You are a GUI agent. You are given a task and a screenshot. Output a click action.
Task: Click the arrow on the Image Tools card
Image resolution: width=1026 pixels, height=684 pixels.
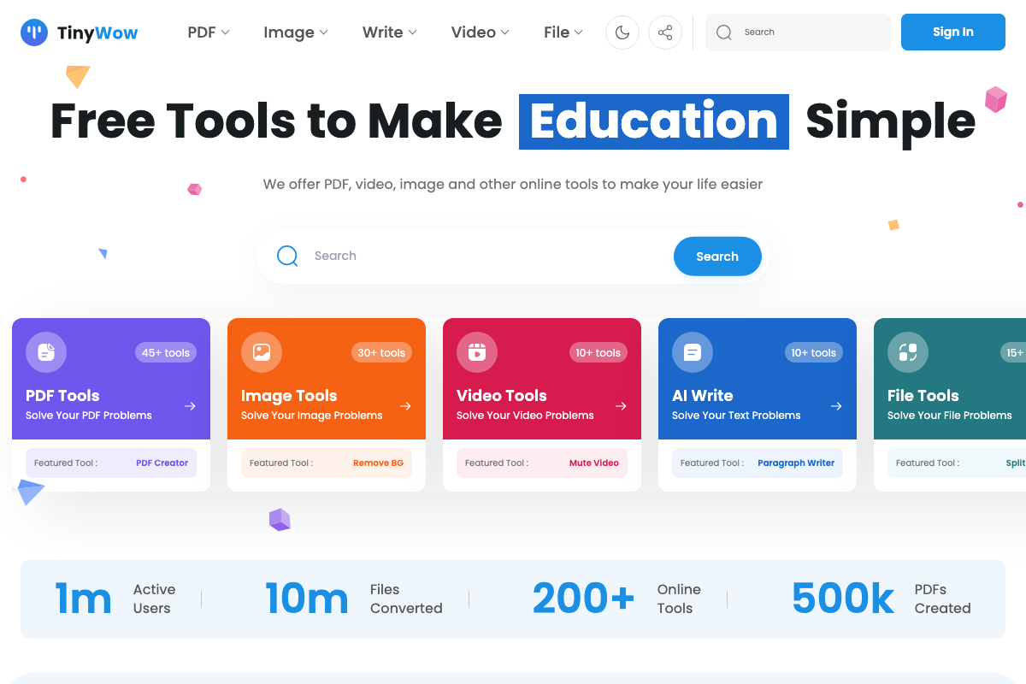(406, 406)
